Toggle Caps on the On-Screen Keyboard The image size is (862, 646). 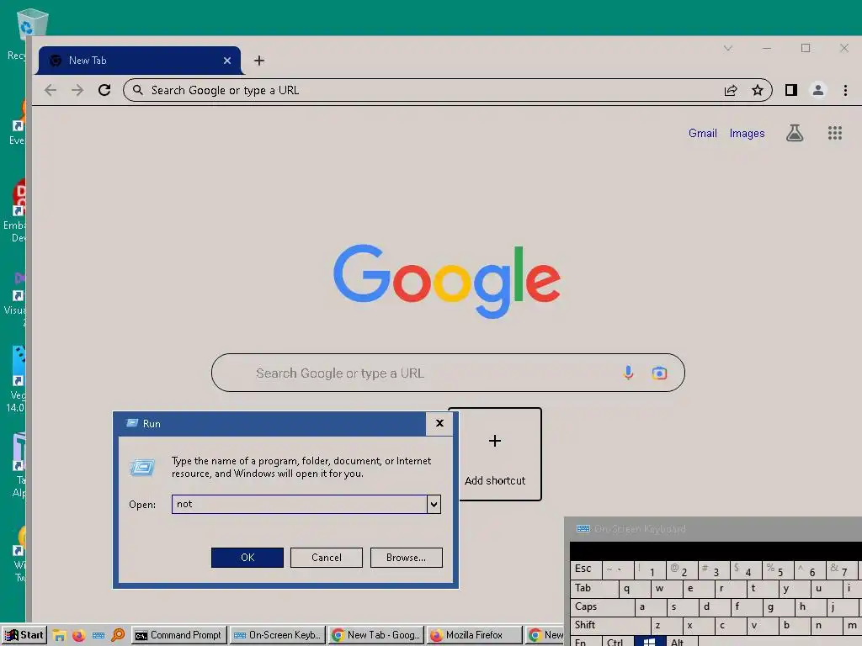tap(602, 607)
